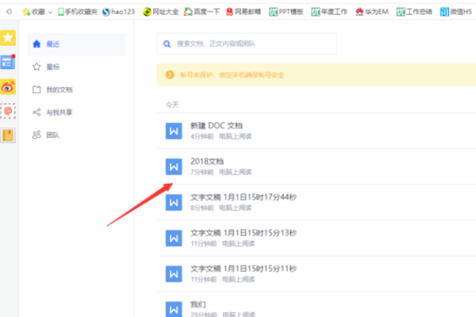476x317 pixels.
Task: Open the Weibo sidebar icon
Action: [x=8, y=86]
